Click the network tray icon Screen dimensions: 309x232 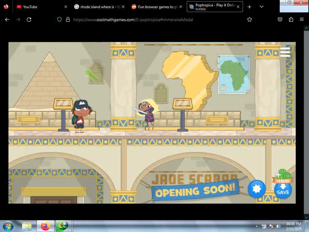pyautogui.click(x=264, y=226)
